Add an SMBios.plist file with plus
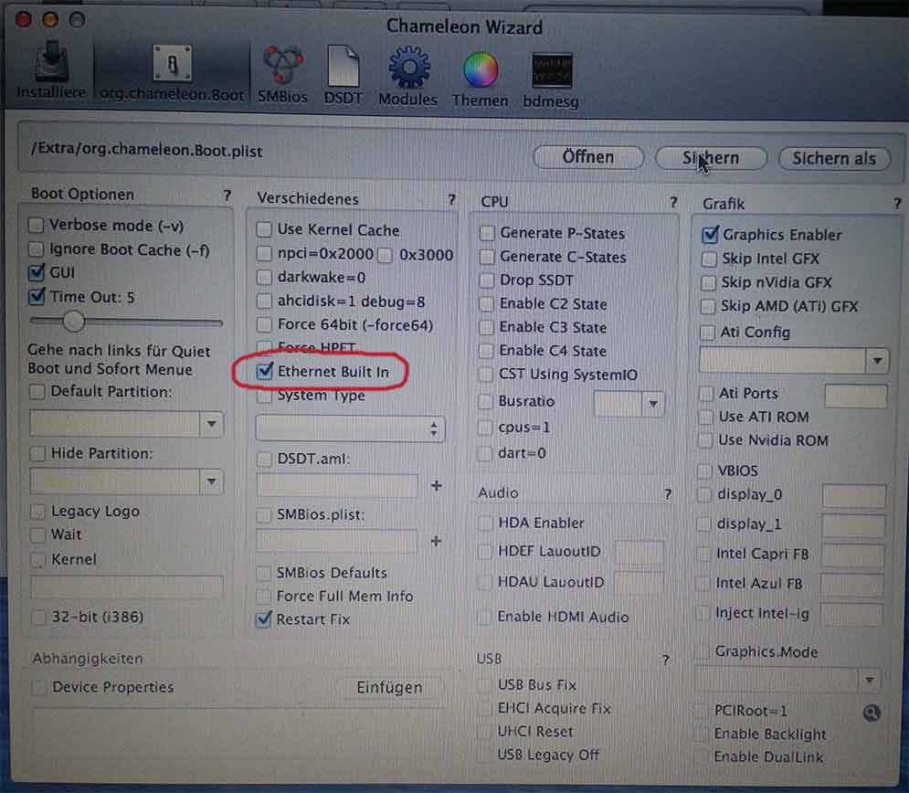This screenshot has width=909, height=793. [x=436, y=542]
